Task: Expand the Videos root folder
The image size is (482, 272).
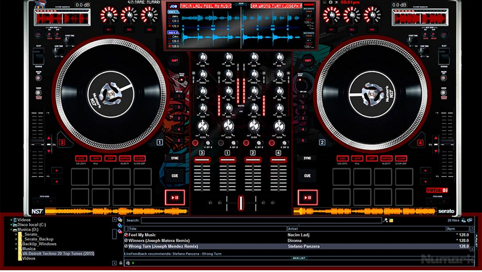Action: tap(11, 220)
